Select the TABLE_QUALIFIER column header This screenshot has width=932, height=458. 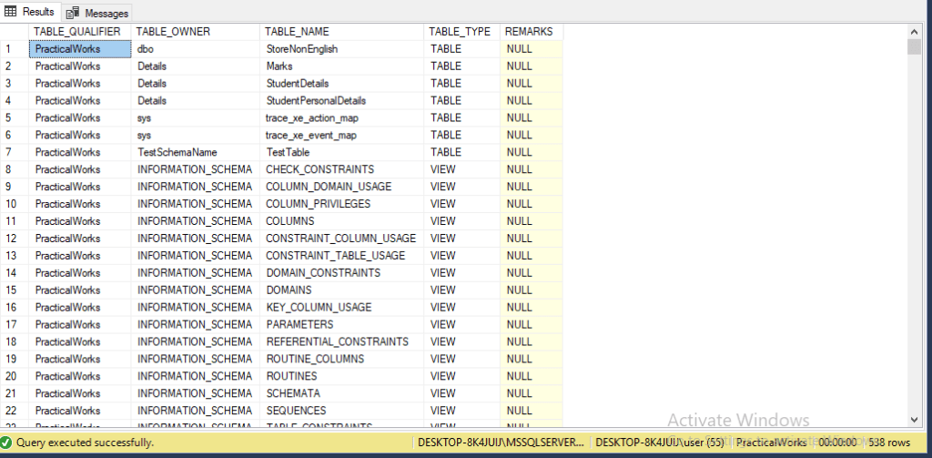tap(76, 31)
